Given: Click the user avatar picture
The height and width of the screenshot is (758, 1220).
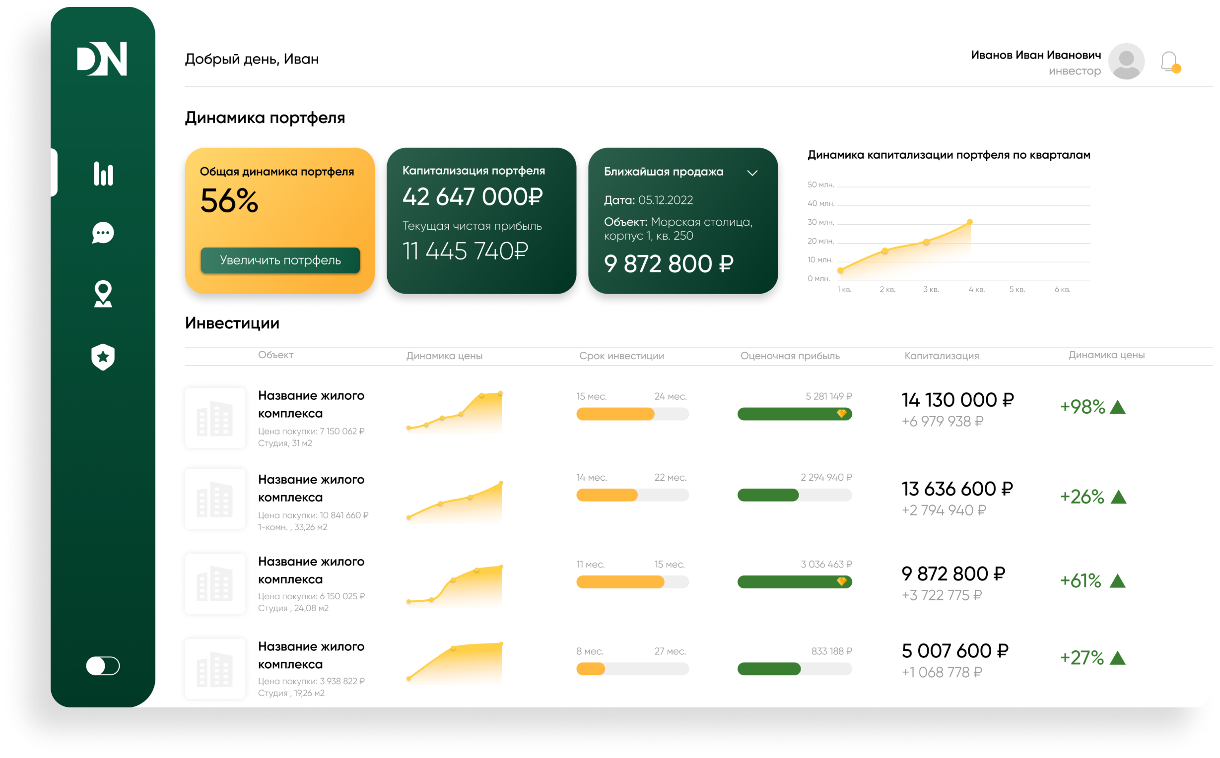Looking at the screenshot, I should [1126, 61].
